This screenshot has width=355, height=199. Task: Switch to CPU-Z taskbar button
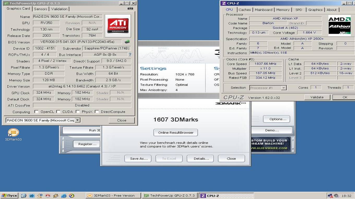226,196
